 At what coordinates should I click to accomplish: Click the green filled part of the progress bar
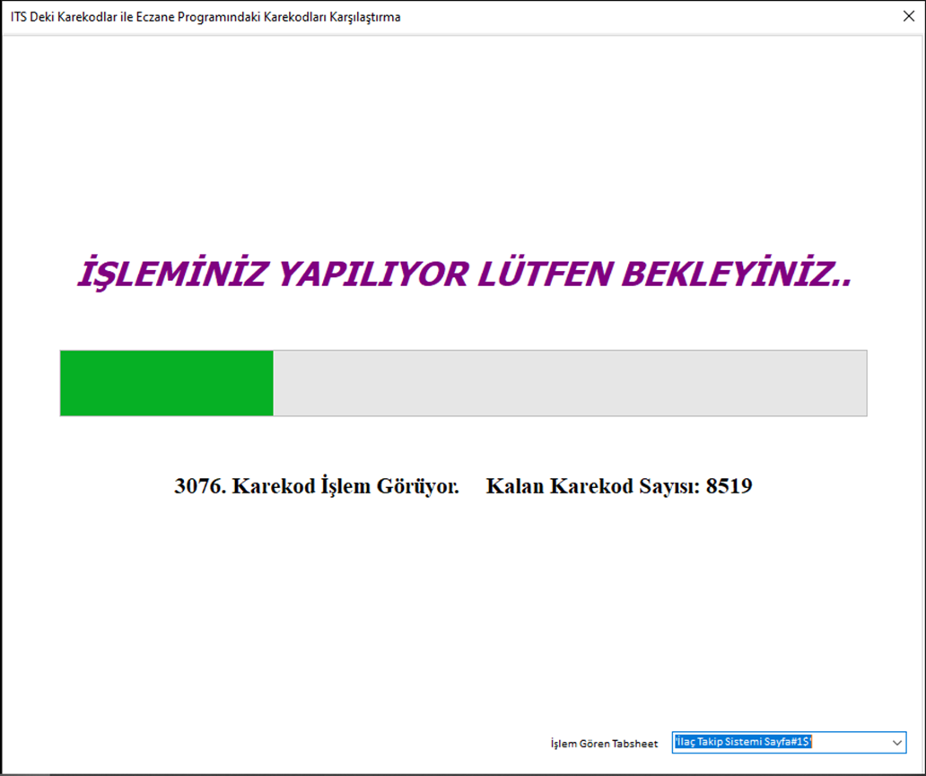tap(166, 383)
